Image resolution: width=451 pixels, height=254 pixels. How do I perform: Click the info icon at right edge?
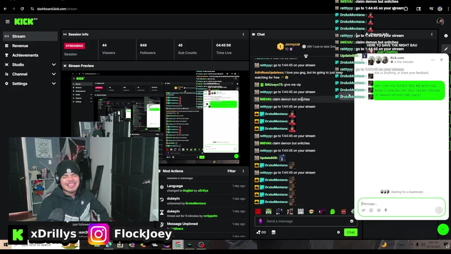(446, 36)
